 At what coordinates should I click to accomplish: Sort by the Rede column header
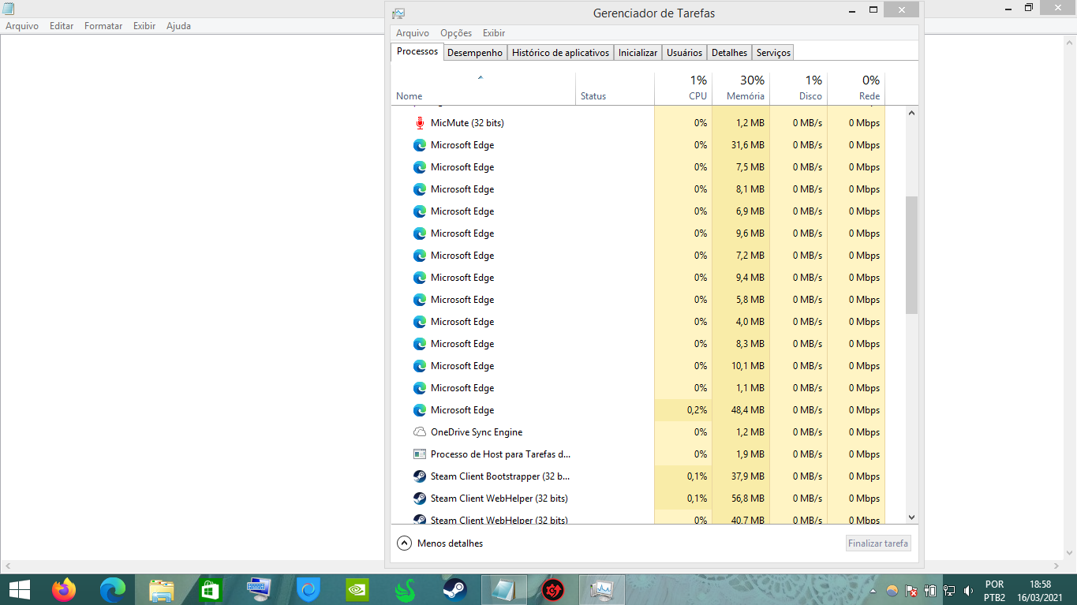[856, 88]
